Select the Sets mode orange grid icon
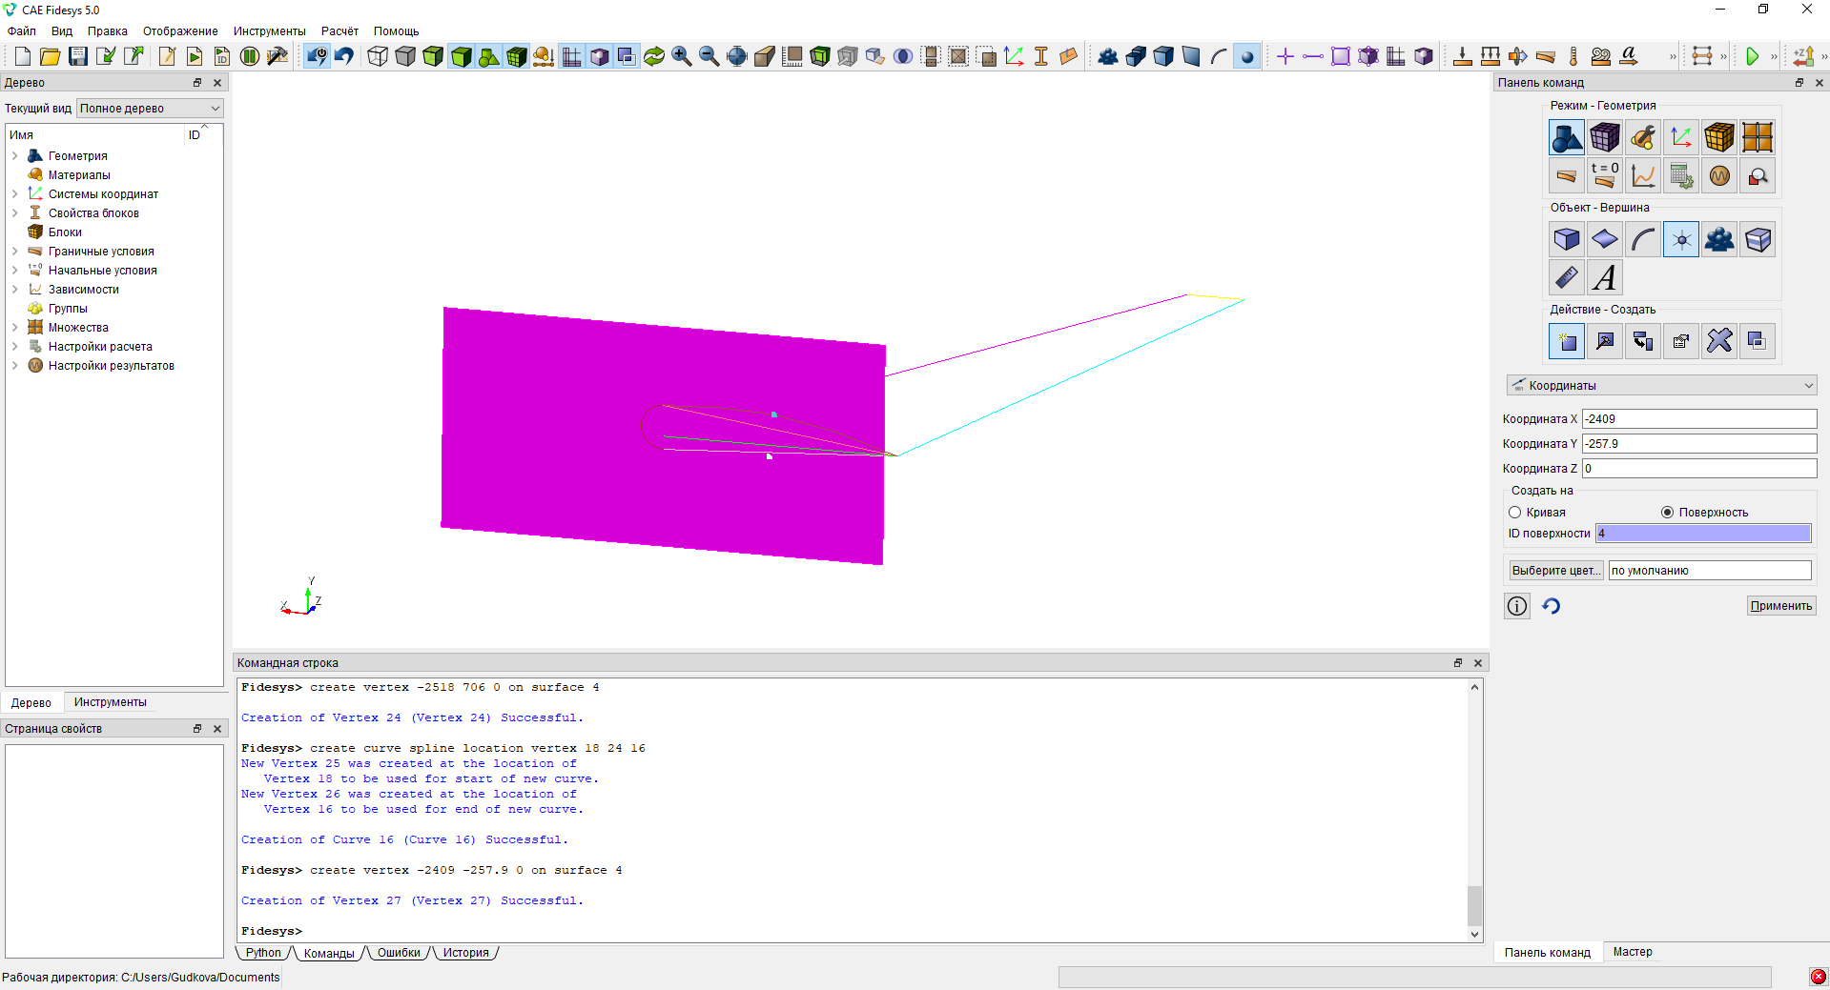This screenshot has height=990, width=1830. [1758, 137]
